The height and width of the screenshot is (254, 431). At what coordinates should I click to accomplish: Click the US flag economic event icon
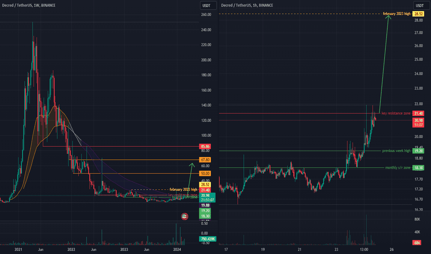pyautogui.click(x=185, y=217)
